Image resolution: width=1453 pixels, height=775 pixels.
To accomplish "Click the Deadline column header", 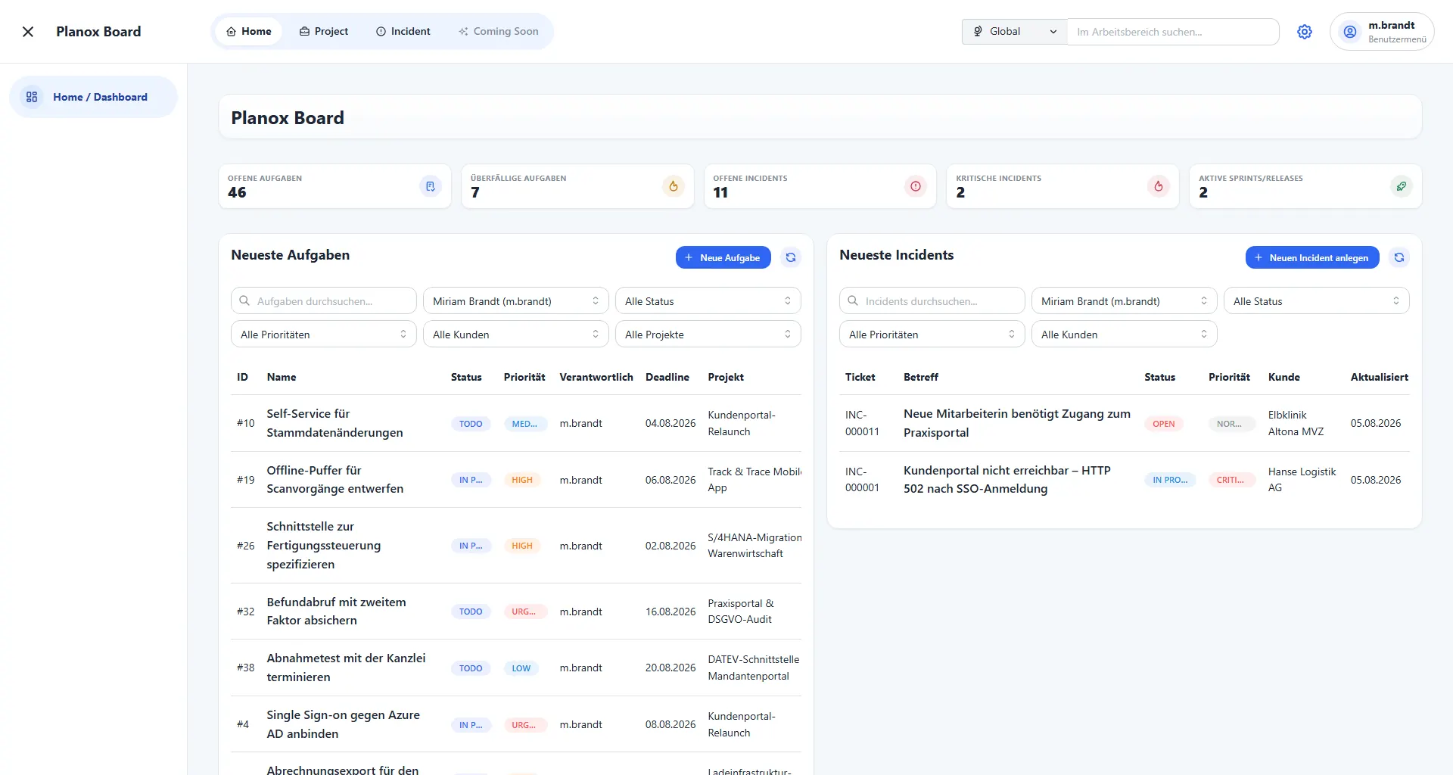I will click(667, 377).
